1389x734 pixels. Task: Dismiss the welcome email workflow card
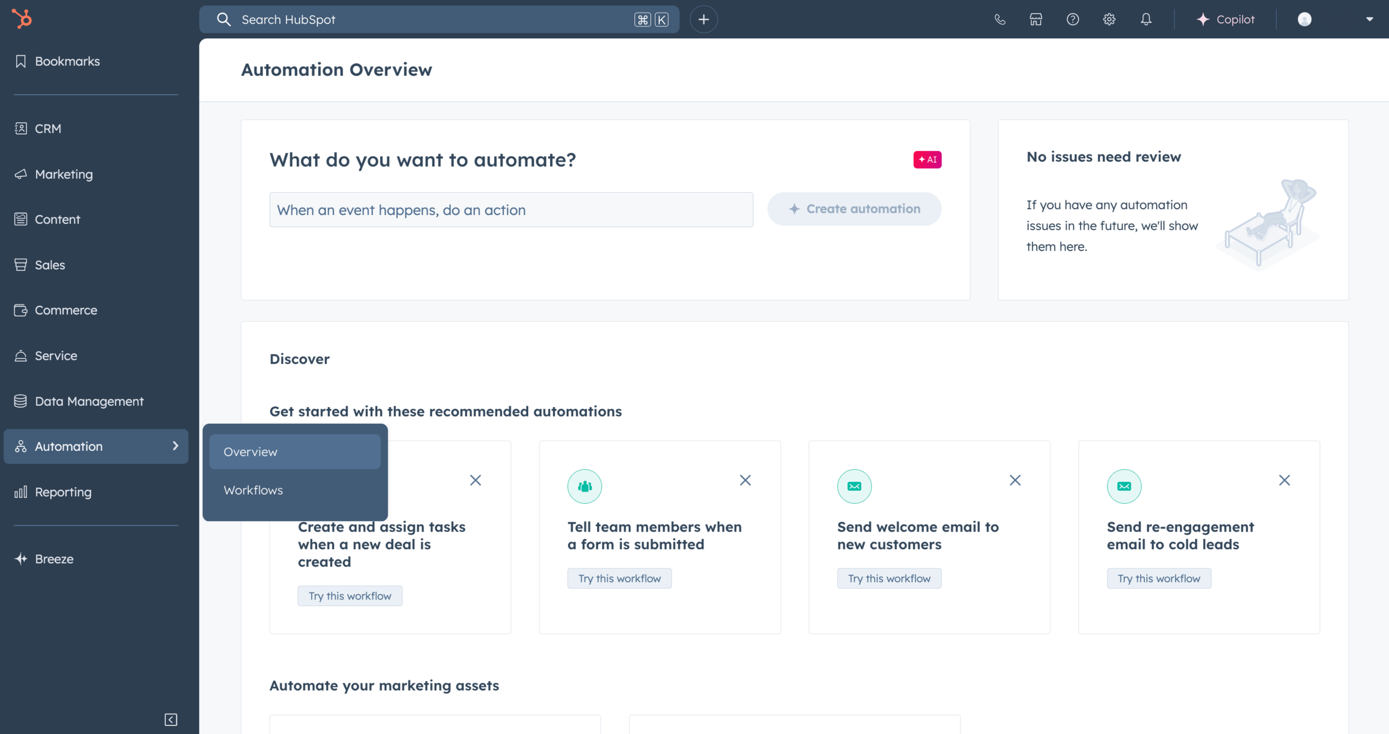pos(1015,480)
